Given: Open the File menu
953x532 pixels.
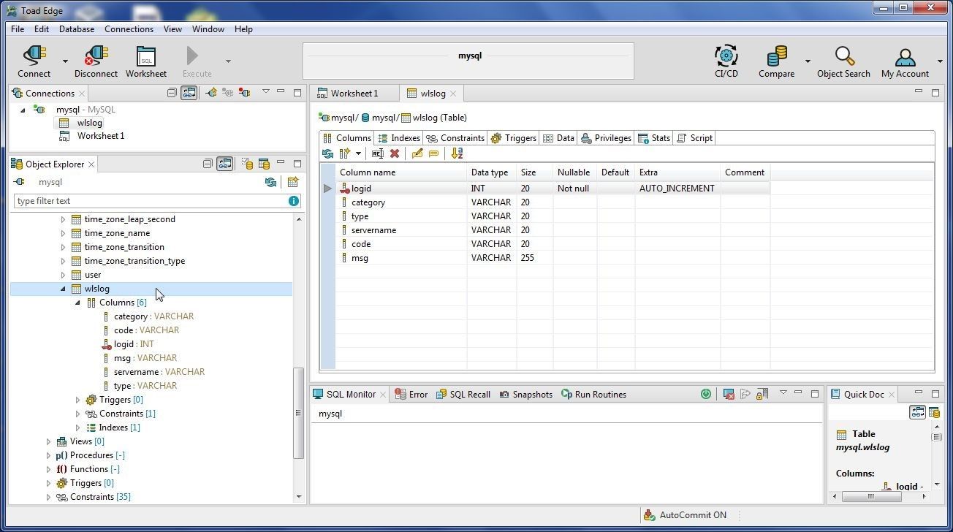Looking at the screenshot, I should point(18,29).
